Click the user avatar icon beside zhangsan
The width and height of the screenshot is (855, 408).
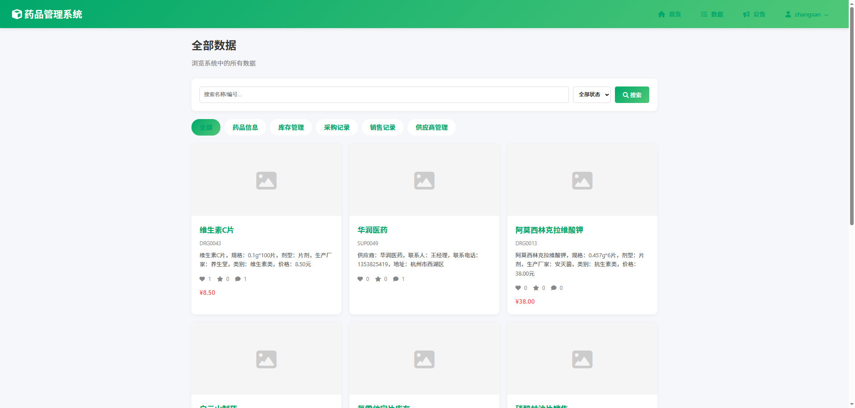tap(788, 14)
